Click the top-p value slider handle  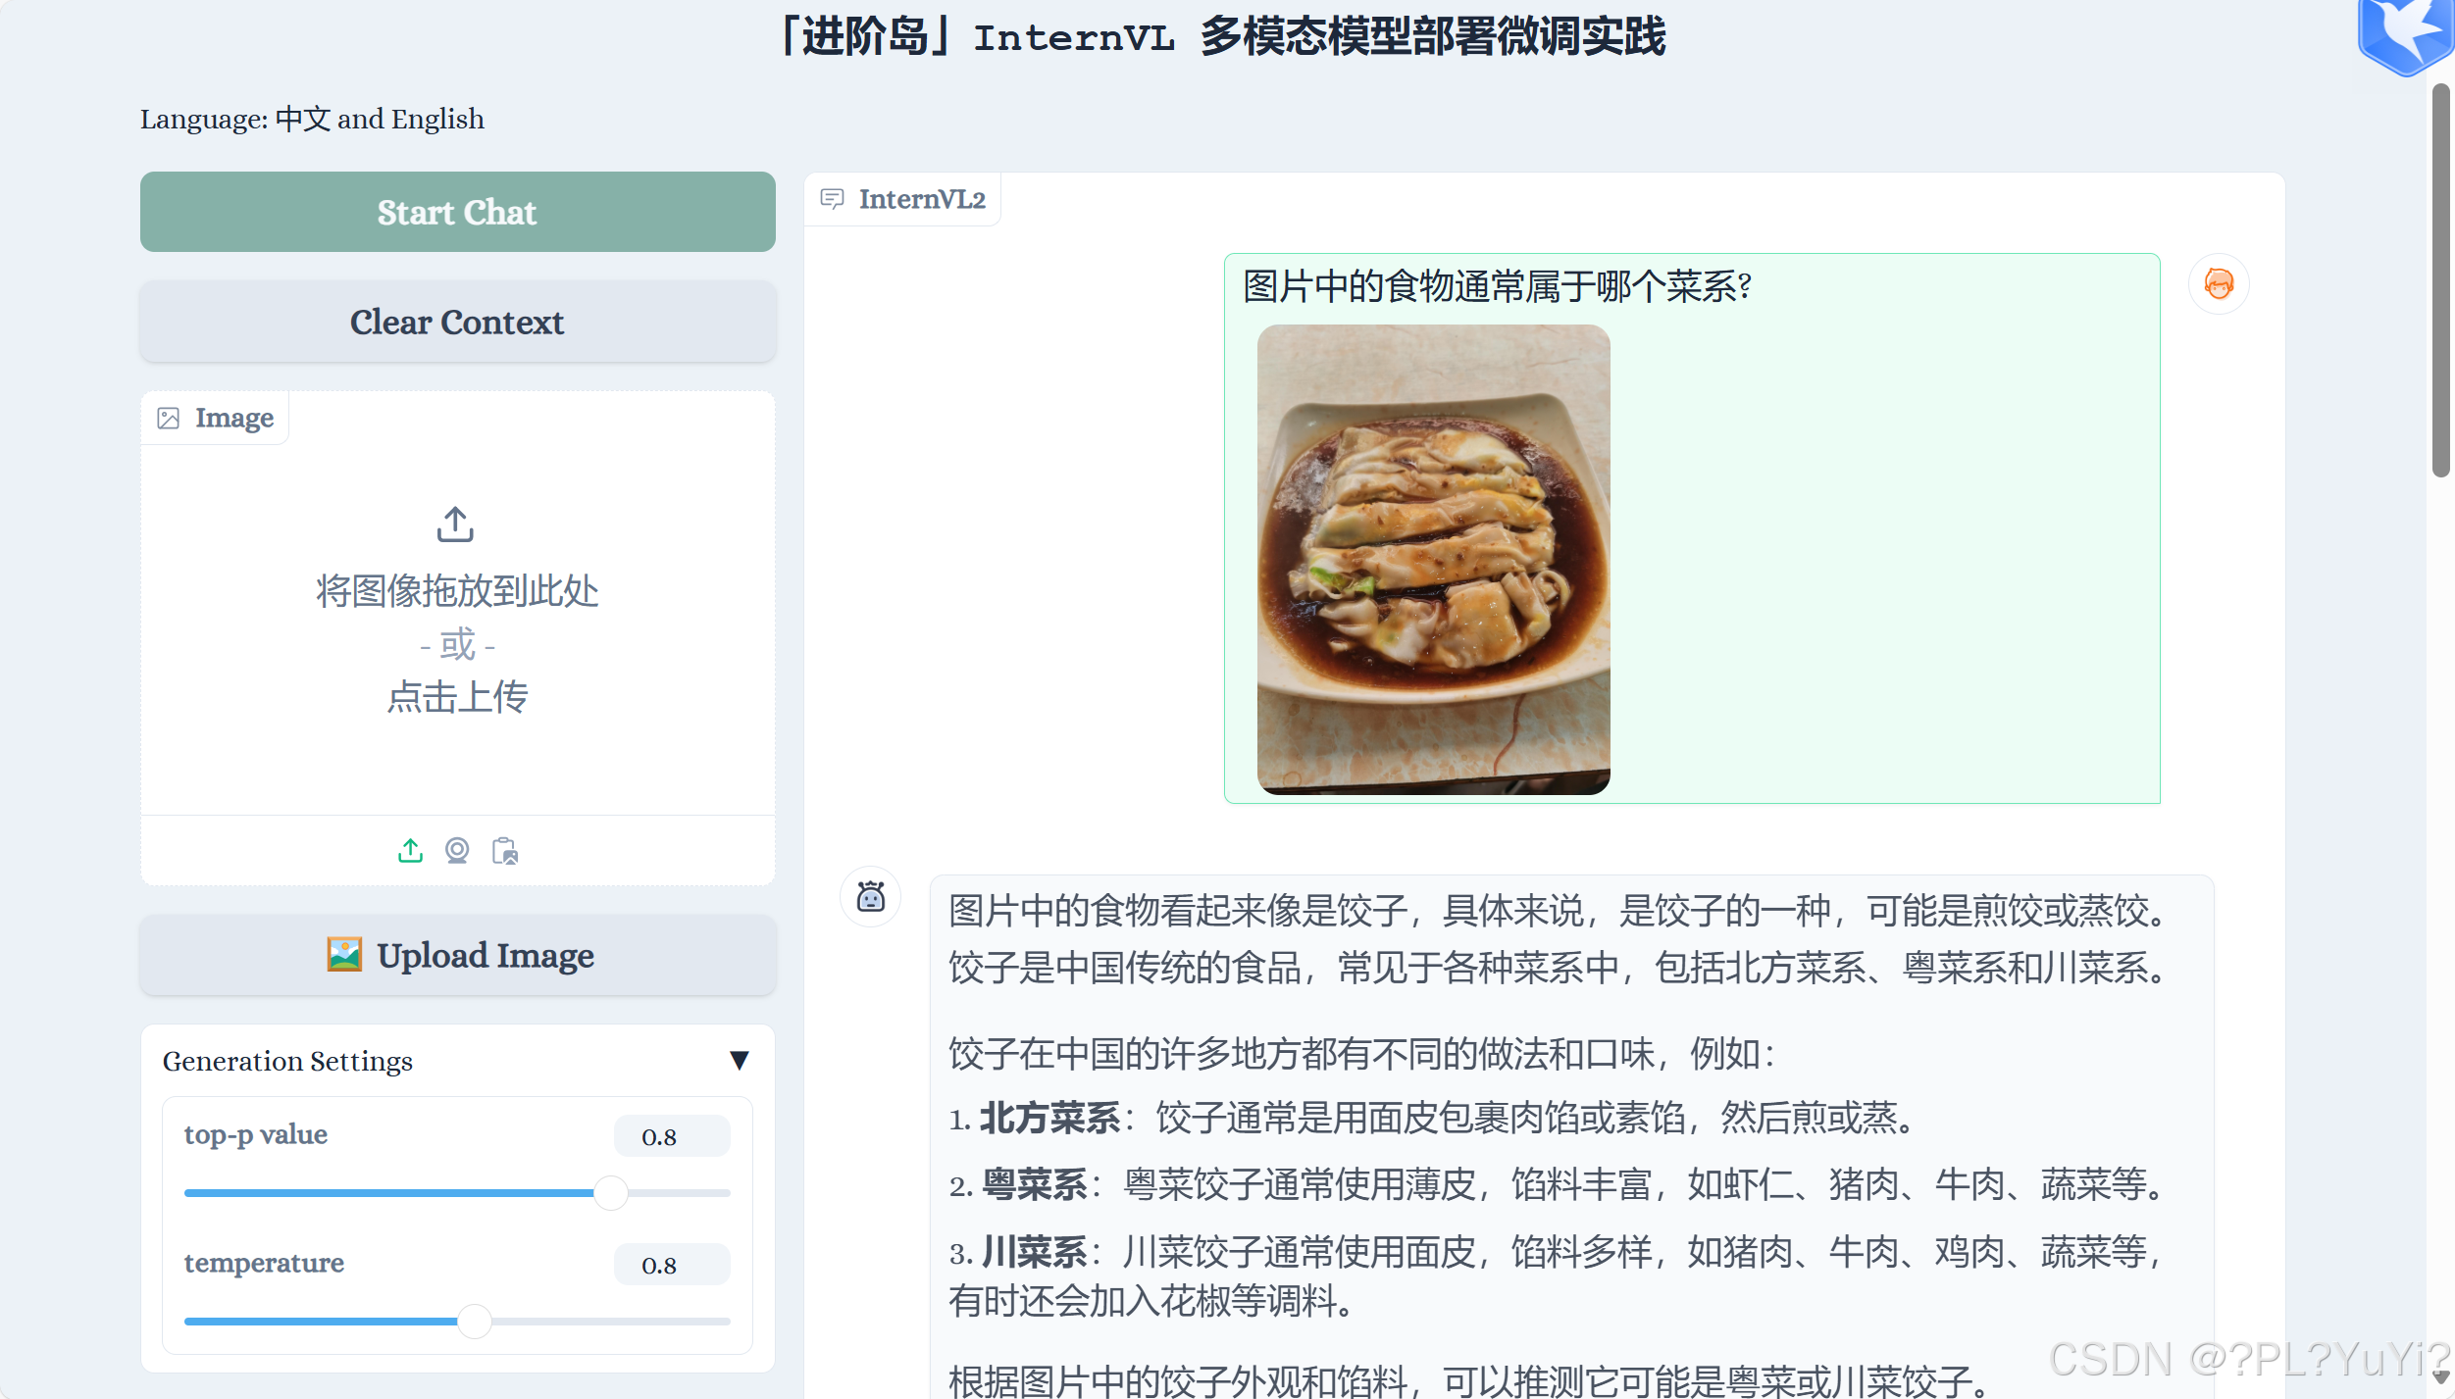[x=611, y=1192]
